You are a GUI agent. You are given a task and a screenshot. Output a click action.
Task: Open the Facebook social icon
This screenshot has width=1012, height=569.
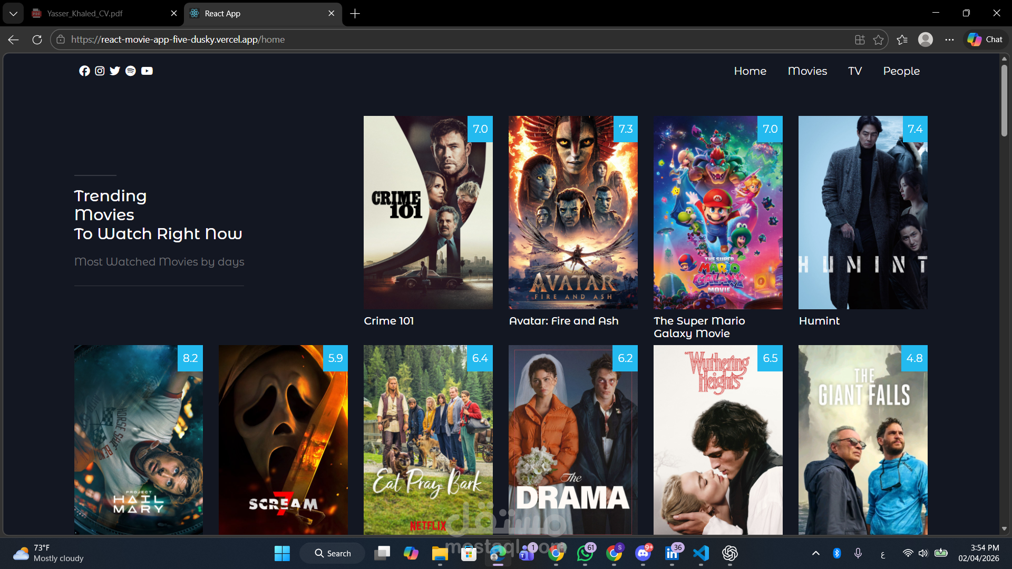[x=85, y=71]
